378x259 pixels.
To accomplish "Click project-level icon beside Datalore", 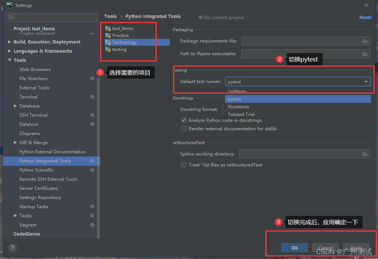I will point(92,124).
